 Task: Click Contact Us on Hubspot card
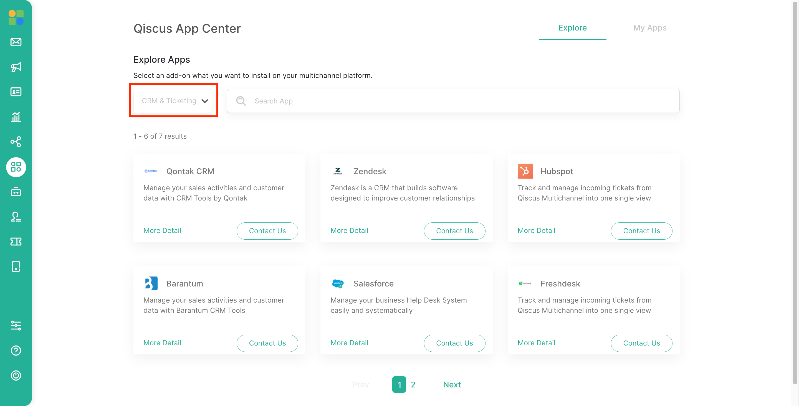point(641,231)
